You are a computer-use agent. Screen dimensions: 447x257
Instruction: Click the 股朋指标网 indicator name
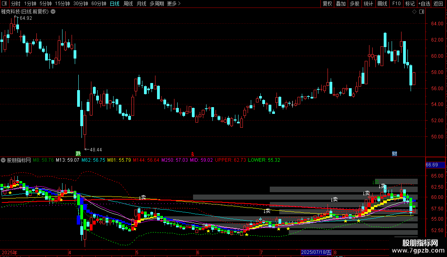pyautogui.click(x=19, y=161)
